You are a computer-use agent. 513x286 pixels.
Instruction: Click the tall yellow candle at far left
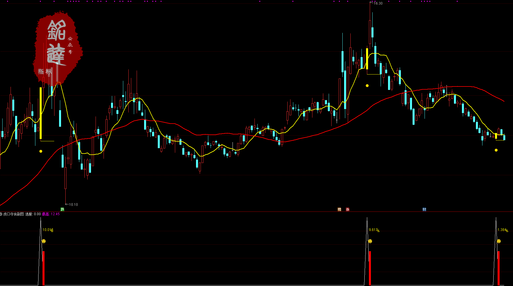41,113
